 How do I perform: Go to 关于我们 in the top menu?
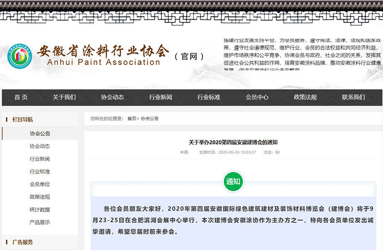coord(64,97)
